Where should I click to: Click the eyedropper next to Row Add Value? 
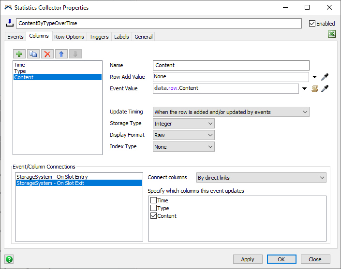pyautogui.click(x=325, y=77)
